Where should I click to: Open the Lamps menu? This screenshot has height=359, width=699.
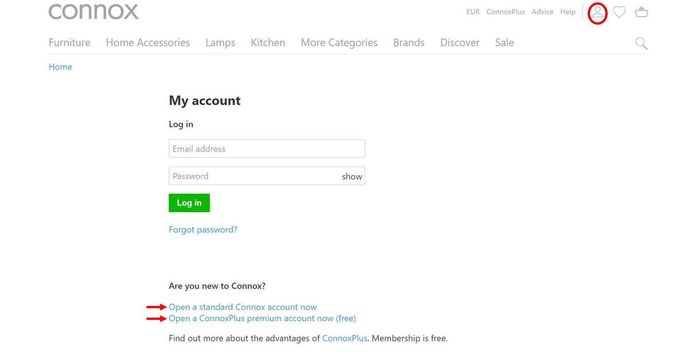coord(220,43)
